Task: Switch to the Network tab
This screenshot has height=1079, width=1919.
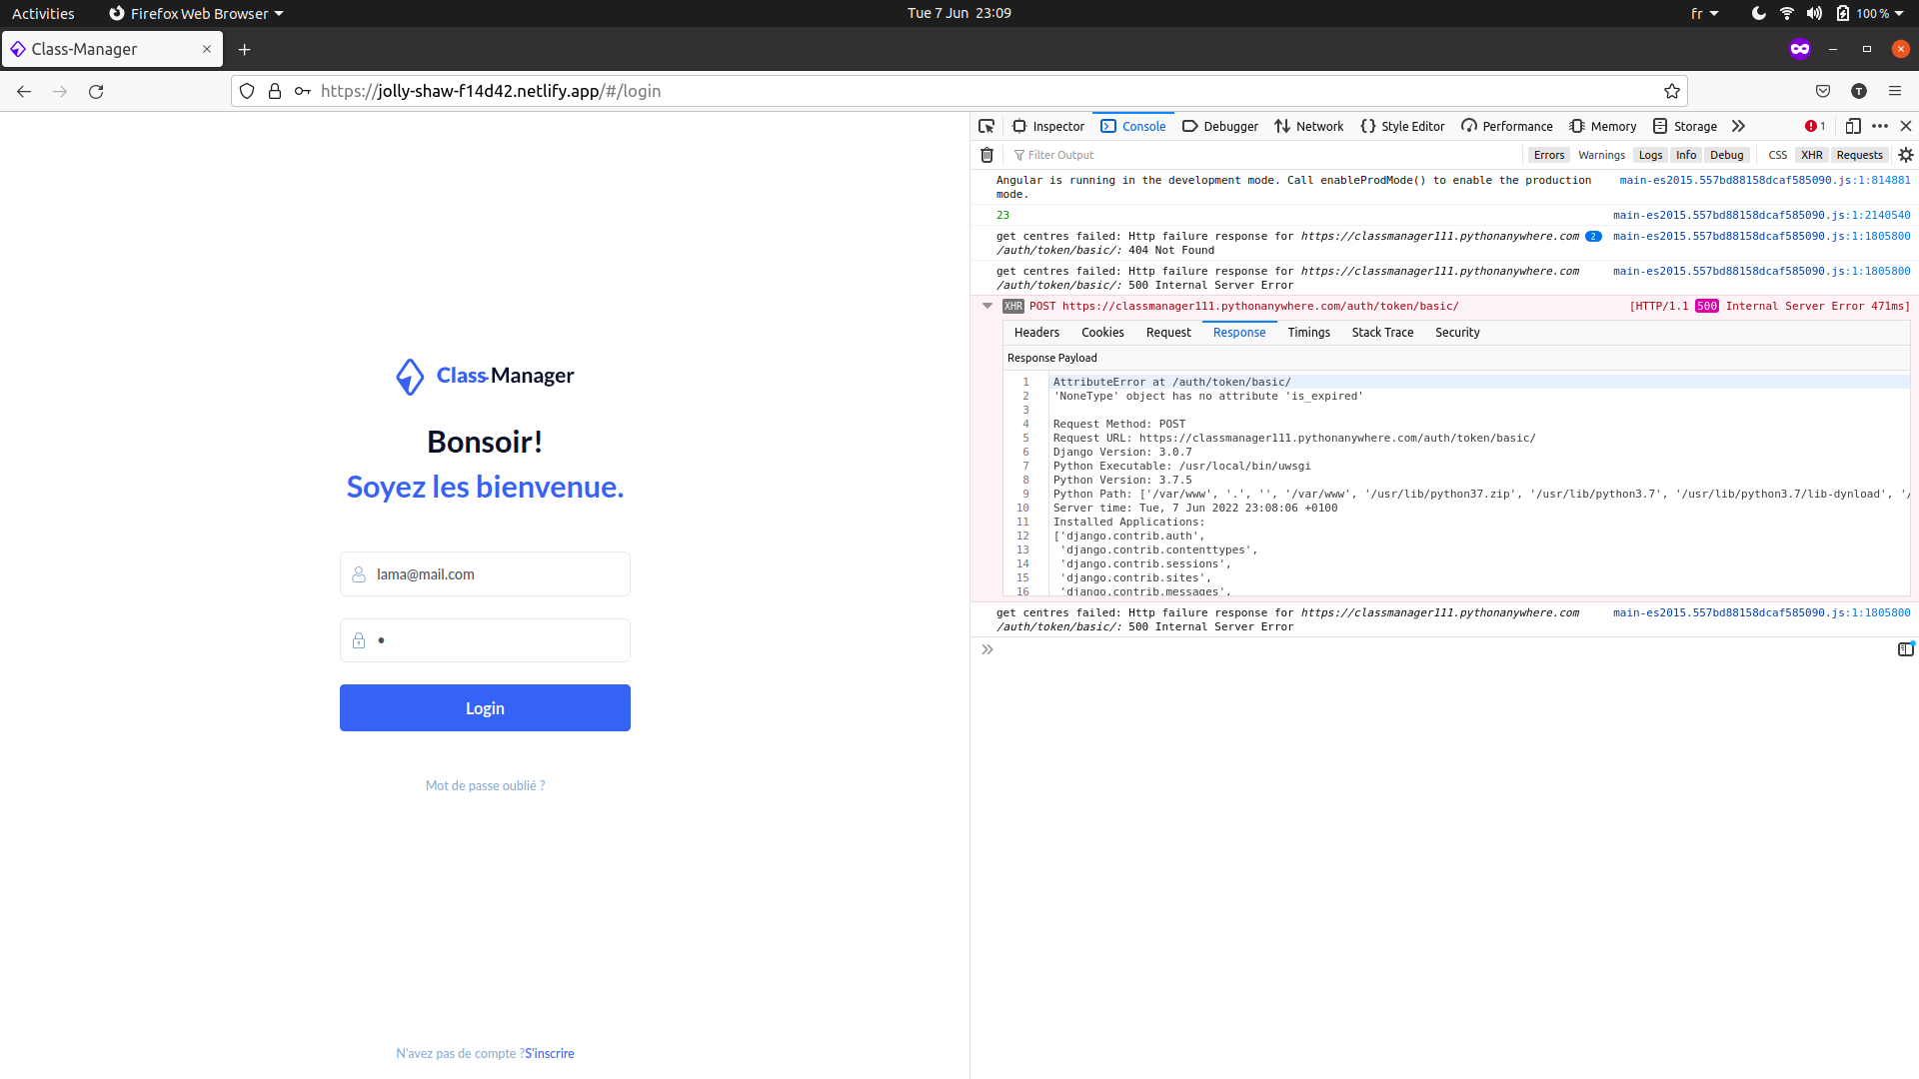Action: (x=1309, y=126)
